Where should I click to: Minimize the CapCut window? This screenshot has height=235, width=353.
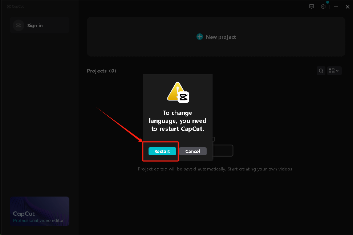click(336, 7)
